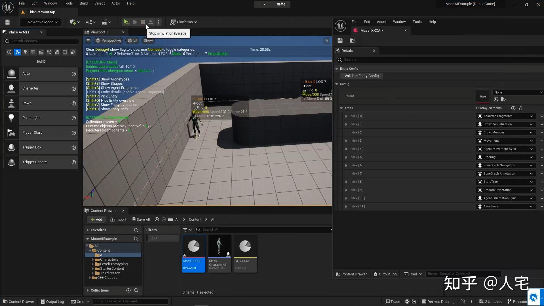This screenshot has height=306, width=544.
Task: Select the ST_XXXAI StateTree asset thumbnail
Action: [245, 246]
